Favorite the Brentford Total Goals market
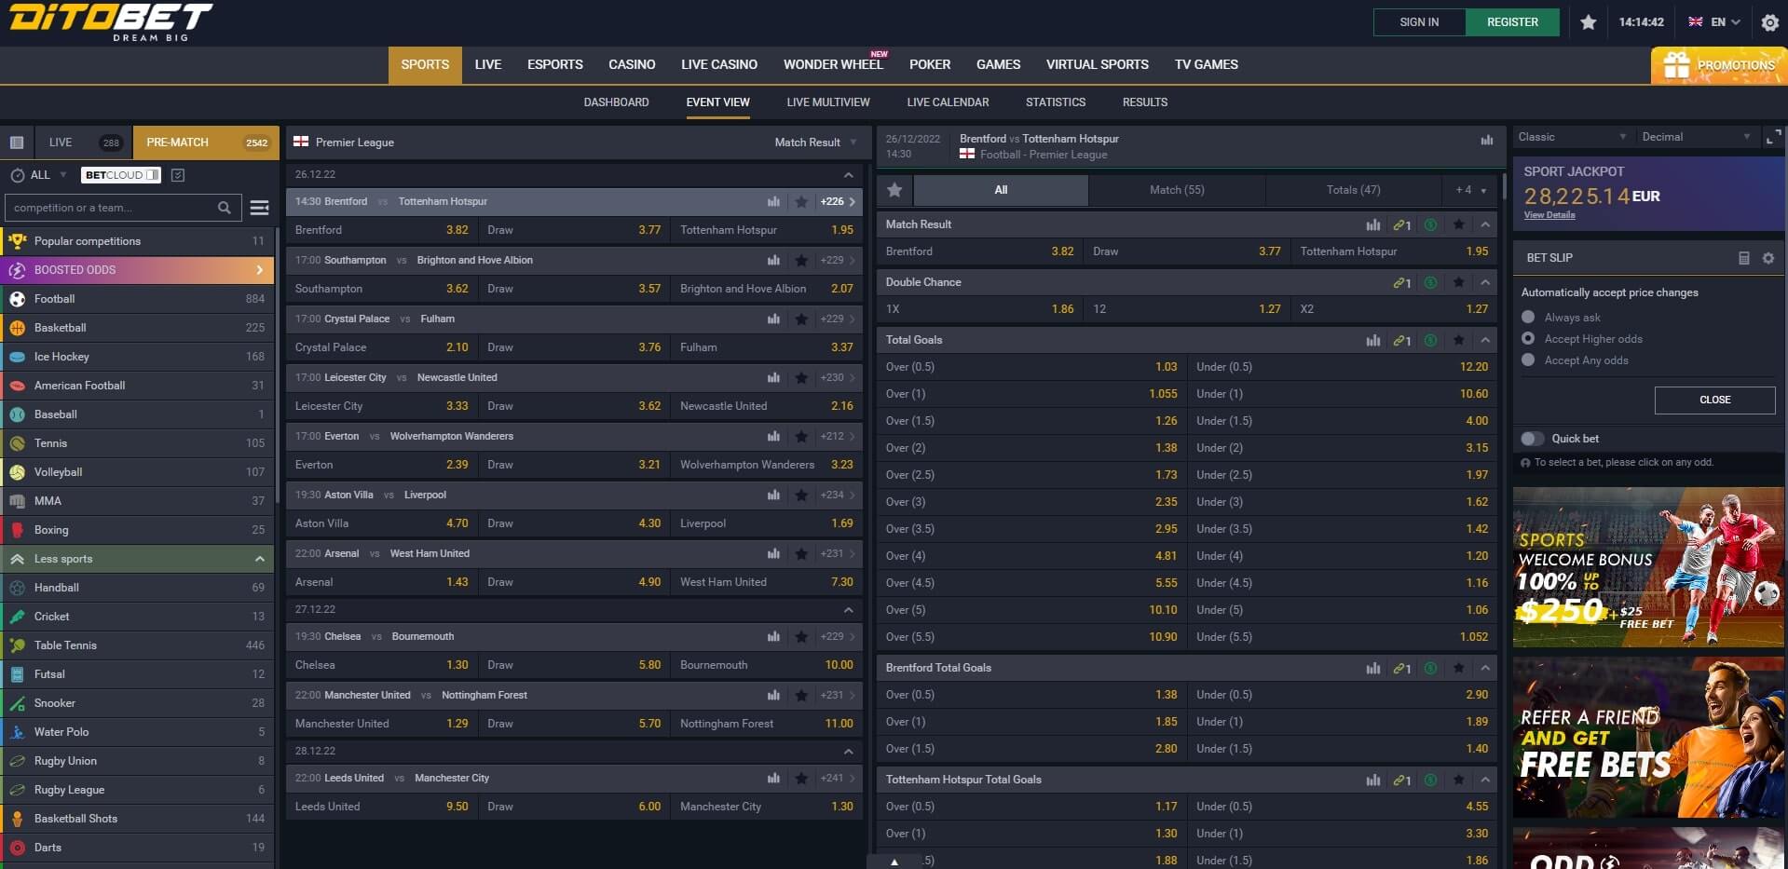The height and width of the screenshot is (869, 1788). click(x=1459, y=668)
